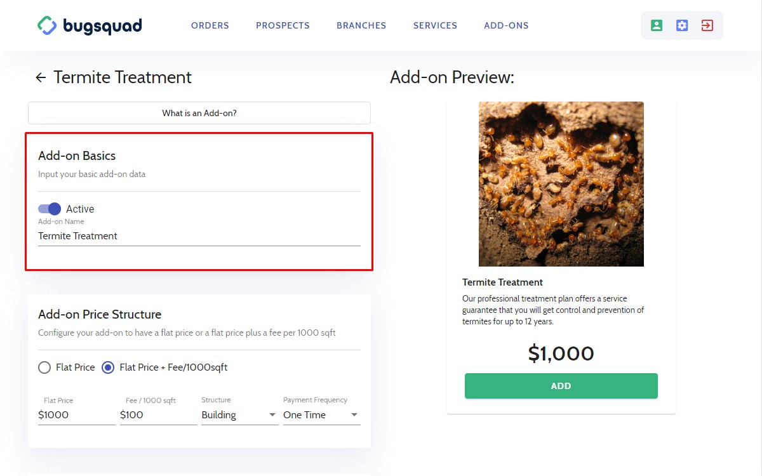This screenshot has height=476, width=762.
Task: Open the Services menu item
Action: pos(435,26)
